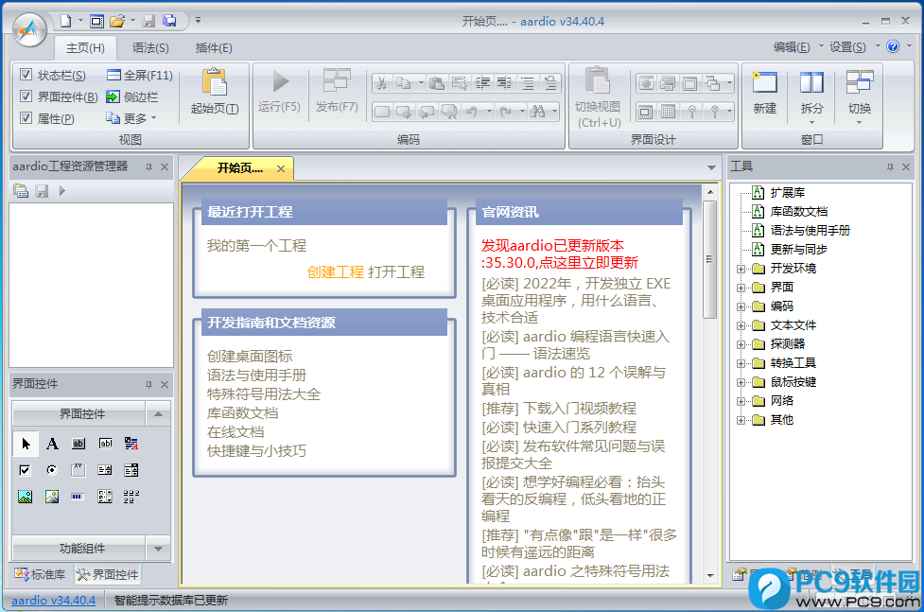This screenshot has width=924, height=612.
Task: Click the 创建工程 link
Action: pyautogui.click(x=336, y=271)
